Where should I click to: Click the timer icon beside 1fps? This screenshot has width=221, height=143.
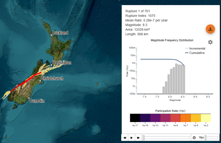point(194,138)
